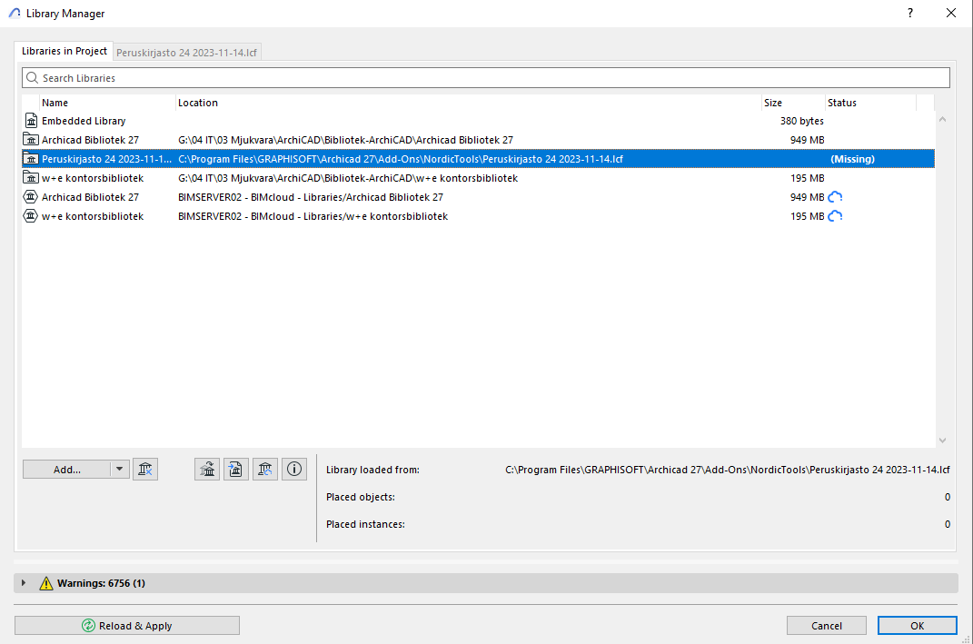Switch to the Libraries in Project tab

pos(65,52)
